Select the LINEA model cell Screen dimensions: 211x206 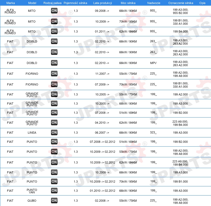[32, 133]
